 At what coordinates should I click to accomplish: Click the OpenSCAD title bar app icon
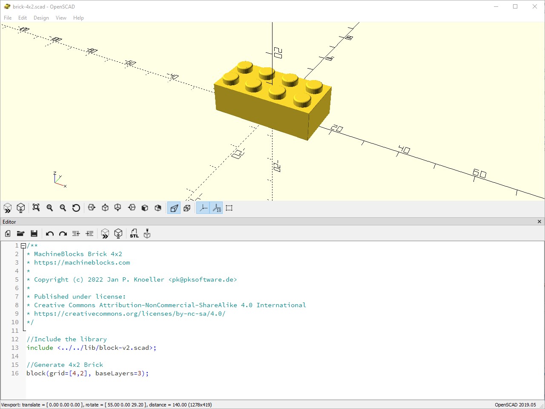coord(7,6)
